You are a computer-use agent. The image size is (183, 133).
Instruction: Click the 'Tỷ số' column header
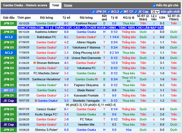click(x=66, y=17)
